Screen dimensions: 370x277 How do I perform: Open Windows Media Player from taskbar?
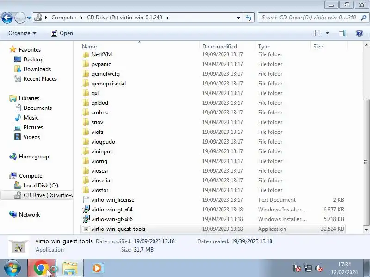coord(97,268)
